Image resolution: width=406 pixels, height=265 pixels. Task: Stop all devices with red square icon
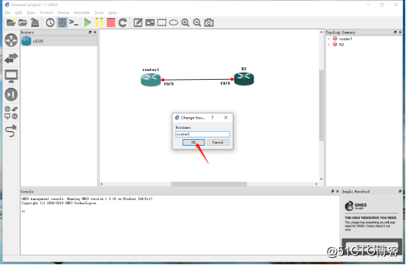[111, 23]
